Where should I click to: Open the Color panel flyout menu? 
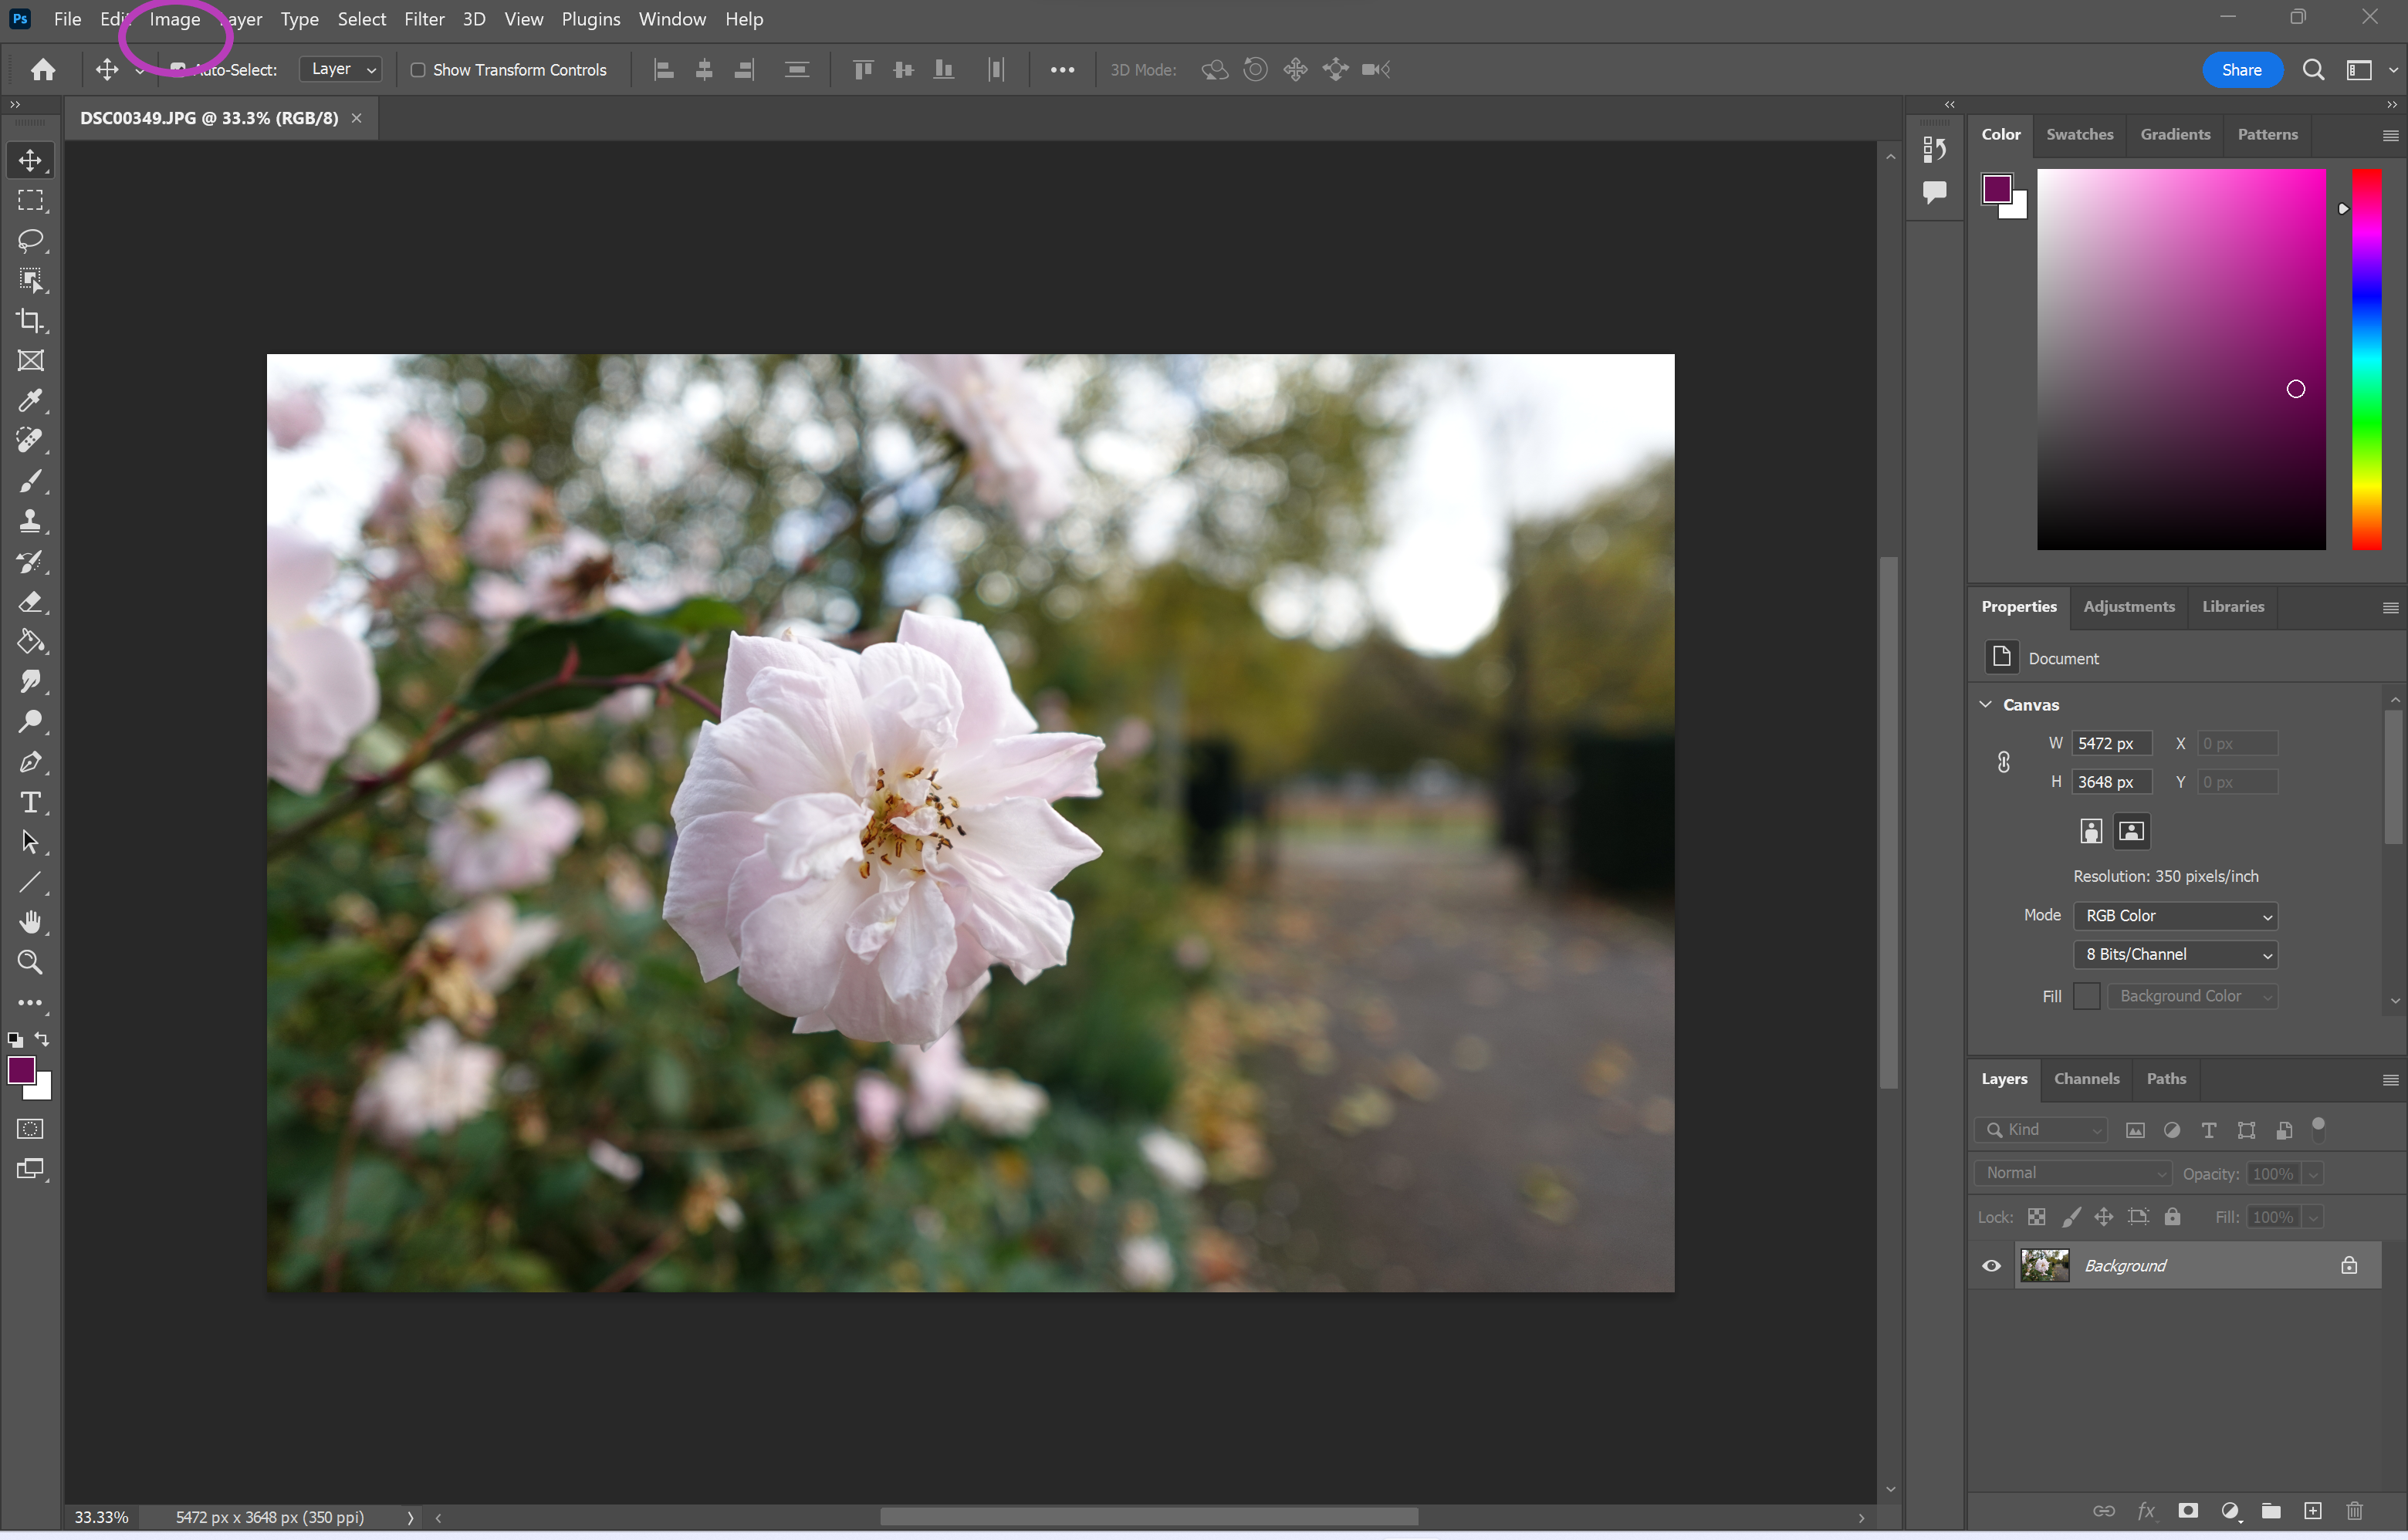click(2390, 136)
